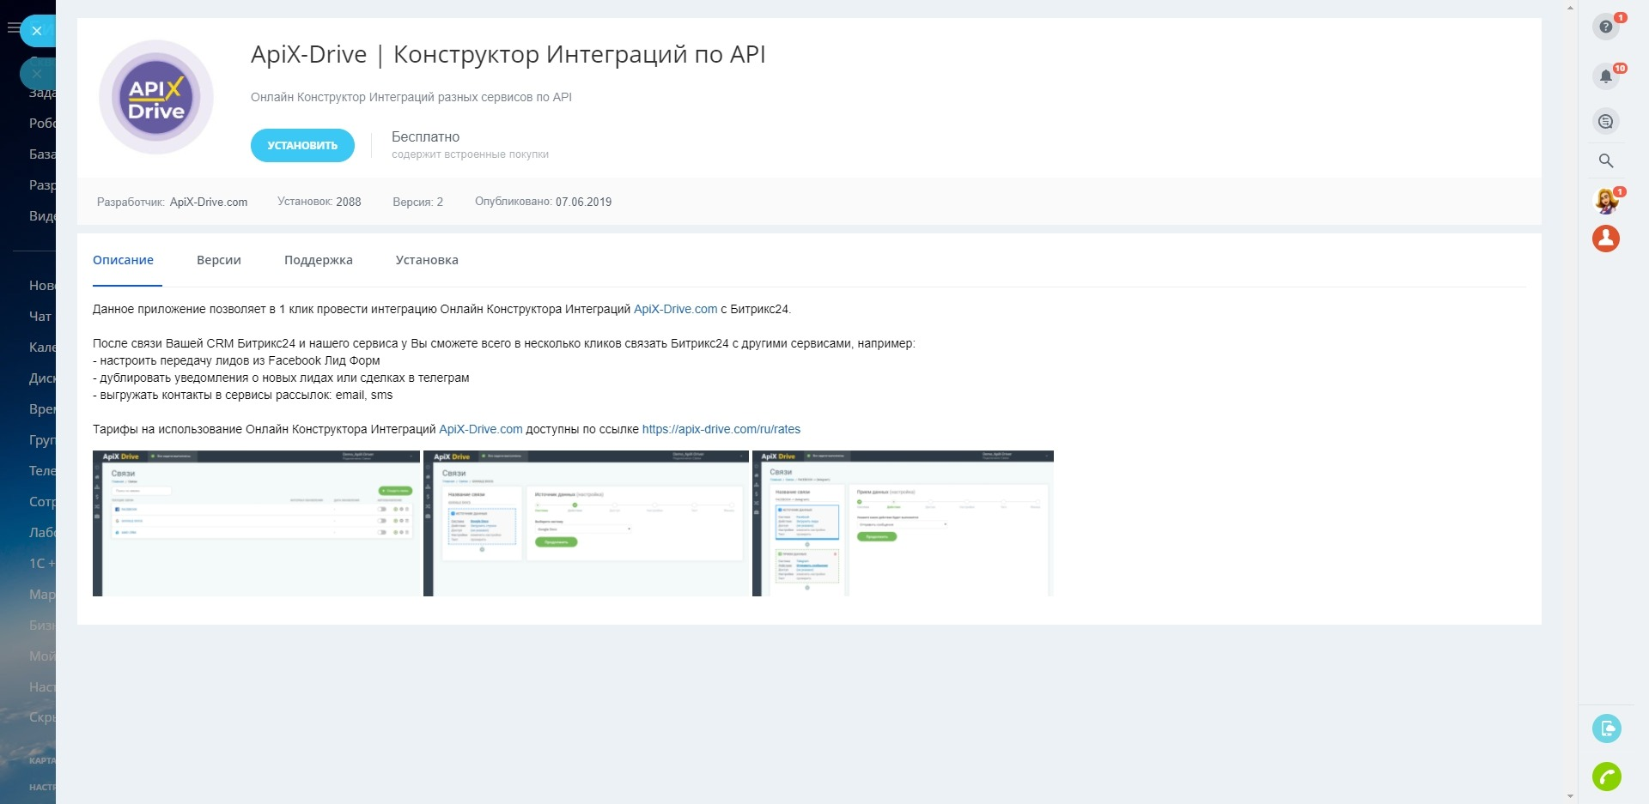Open the first Связи list screenshot thumbnail
This screenshot has height=804, width=1649.
(x=257, y=523)
